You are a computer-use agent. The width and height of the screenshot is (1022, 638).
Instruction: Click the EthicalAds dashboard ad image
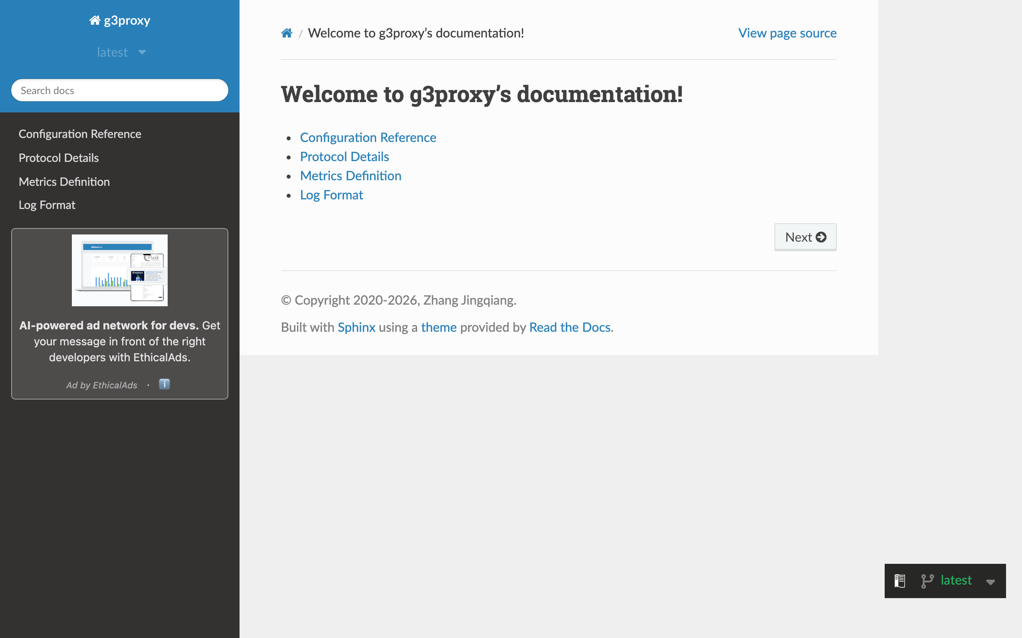coord(119,270)
